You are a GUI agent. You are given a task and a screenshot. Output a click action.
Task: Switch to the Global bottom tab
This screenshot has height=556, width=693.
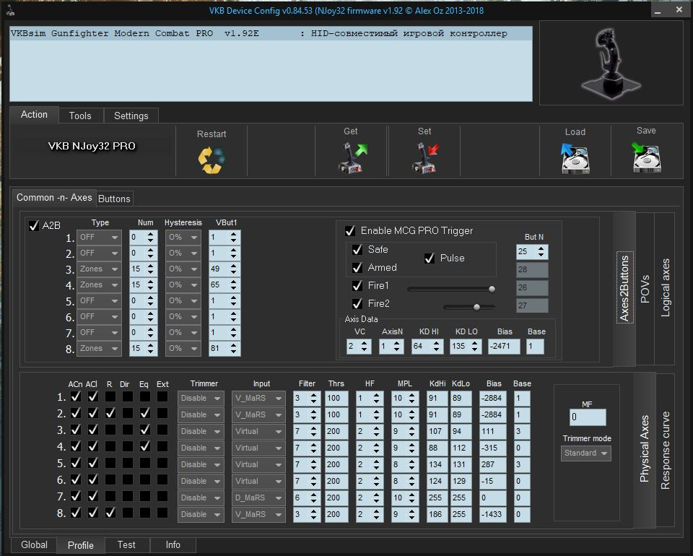pyautogui.click(x=34, y=545)
